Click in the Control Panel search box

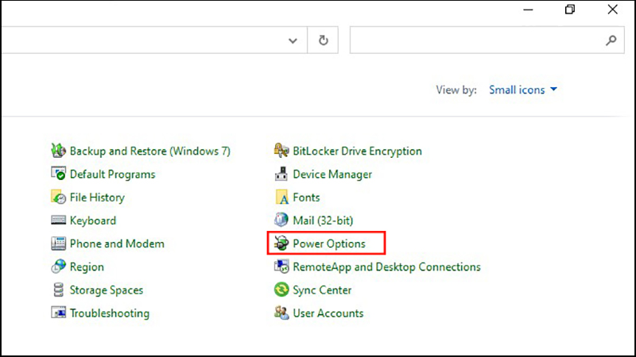pyautogui.click(x=487, y=40)
